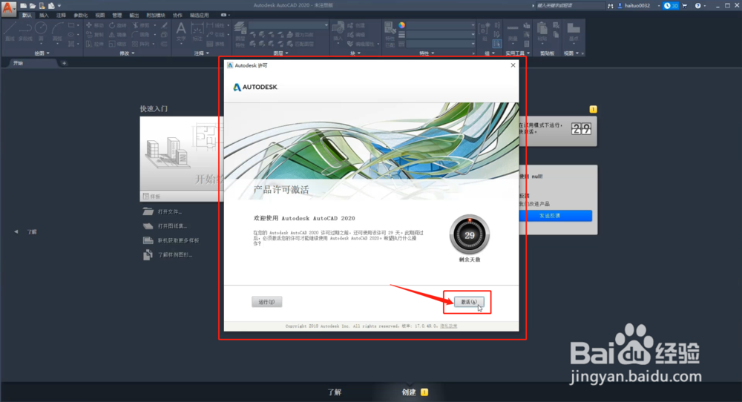
Task: Select the 附加模块 ribbon tab
Action: pos(155,15)
